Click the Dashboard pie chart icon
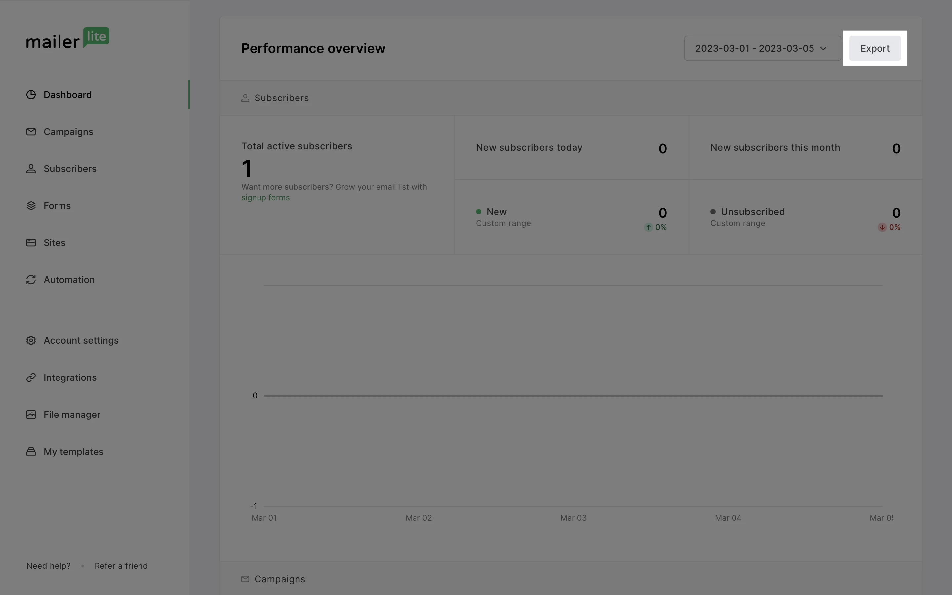952x595 pixels. [31, 95]
